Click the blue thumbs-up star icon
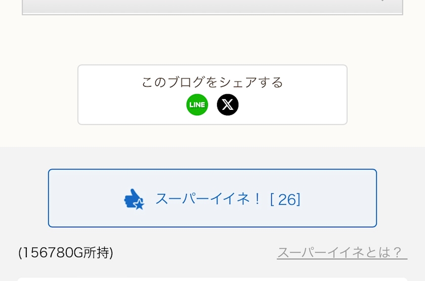The width and height of the screenshot is (425, 281). 134,199
